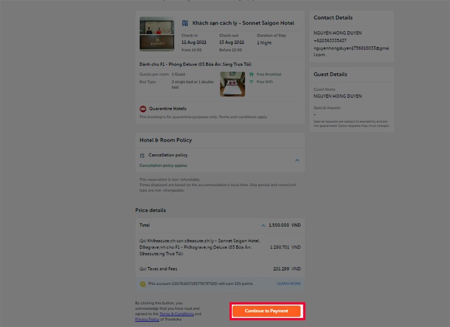Click the total amount 1.500.000 VND

pyautogui.click(x=285, y=225)
